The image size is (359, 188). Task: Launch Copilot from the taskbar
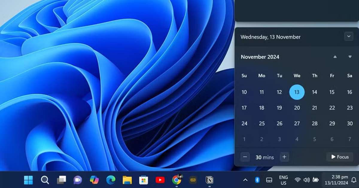(x=94, y=180)
